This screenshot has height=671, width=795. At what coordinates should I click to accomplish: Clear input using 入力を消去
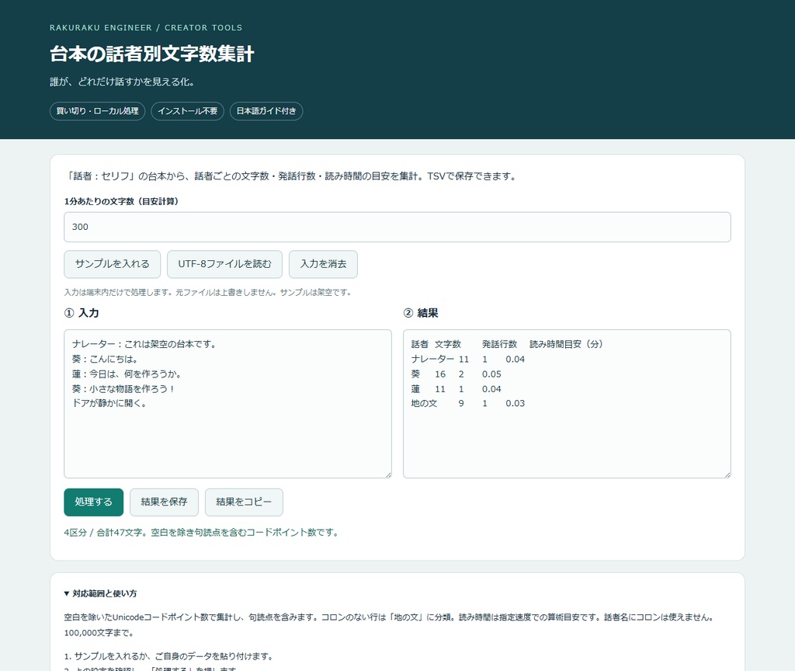click(x=323, y=264)
